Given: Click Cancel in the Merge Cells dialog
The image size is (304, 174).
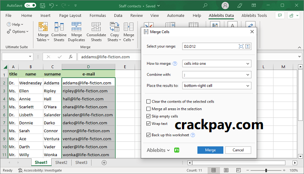Looking at the screenshot, I should 238,150.
